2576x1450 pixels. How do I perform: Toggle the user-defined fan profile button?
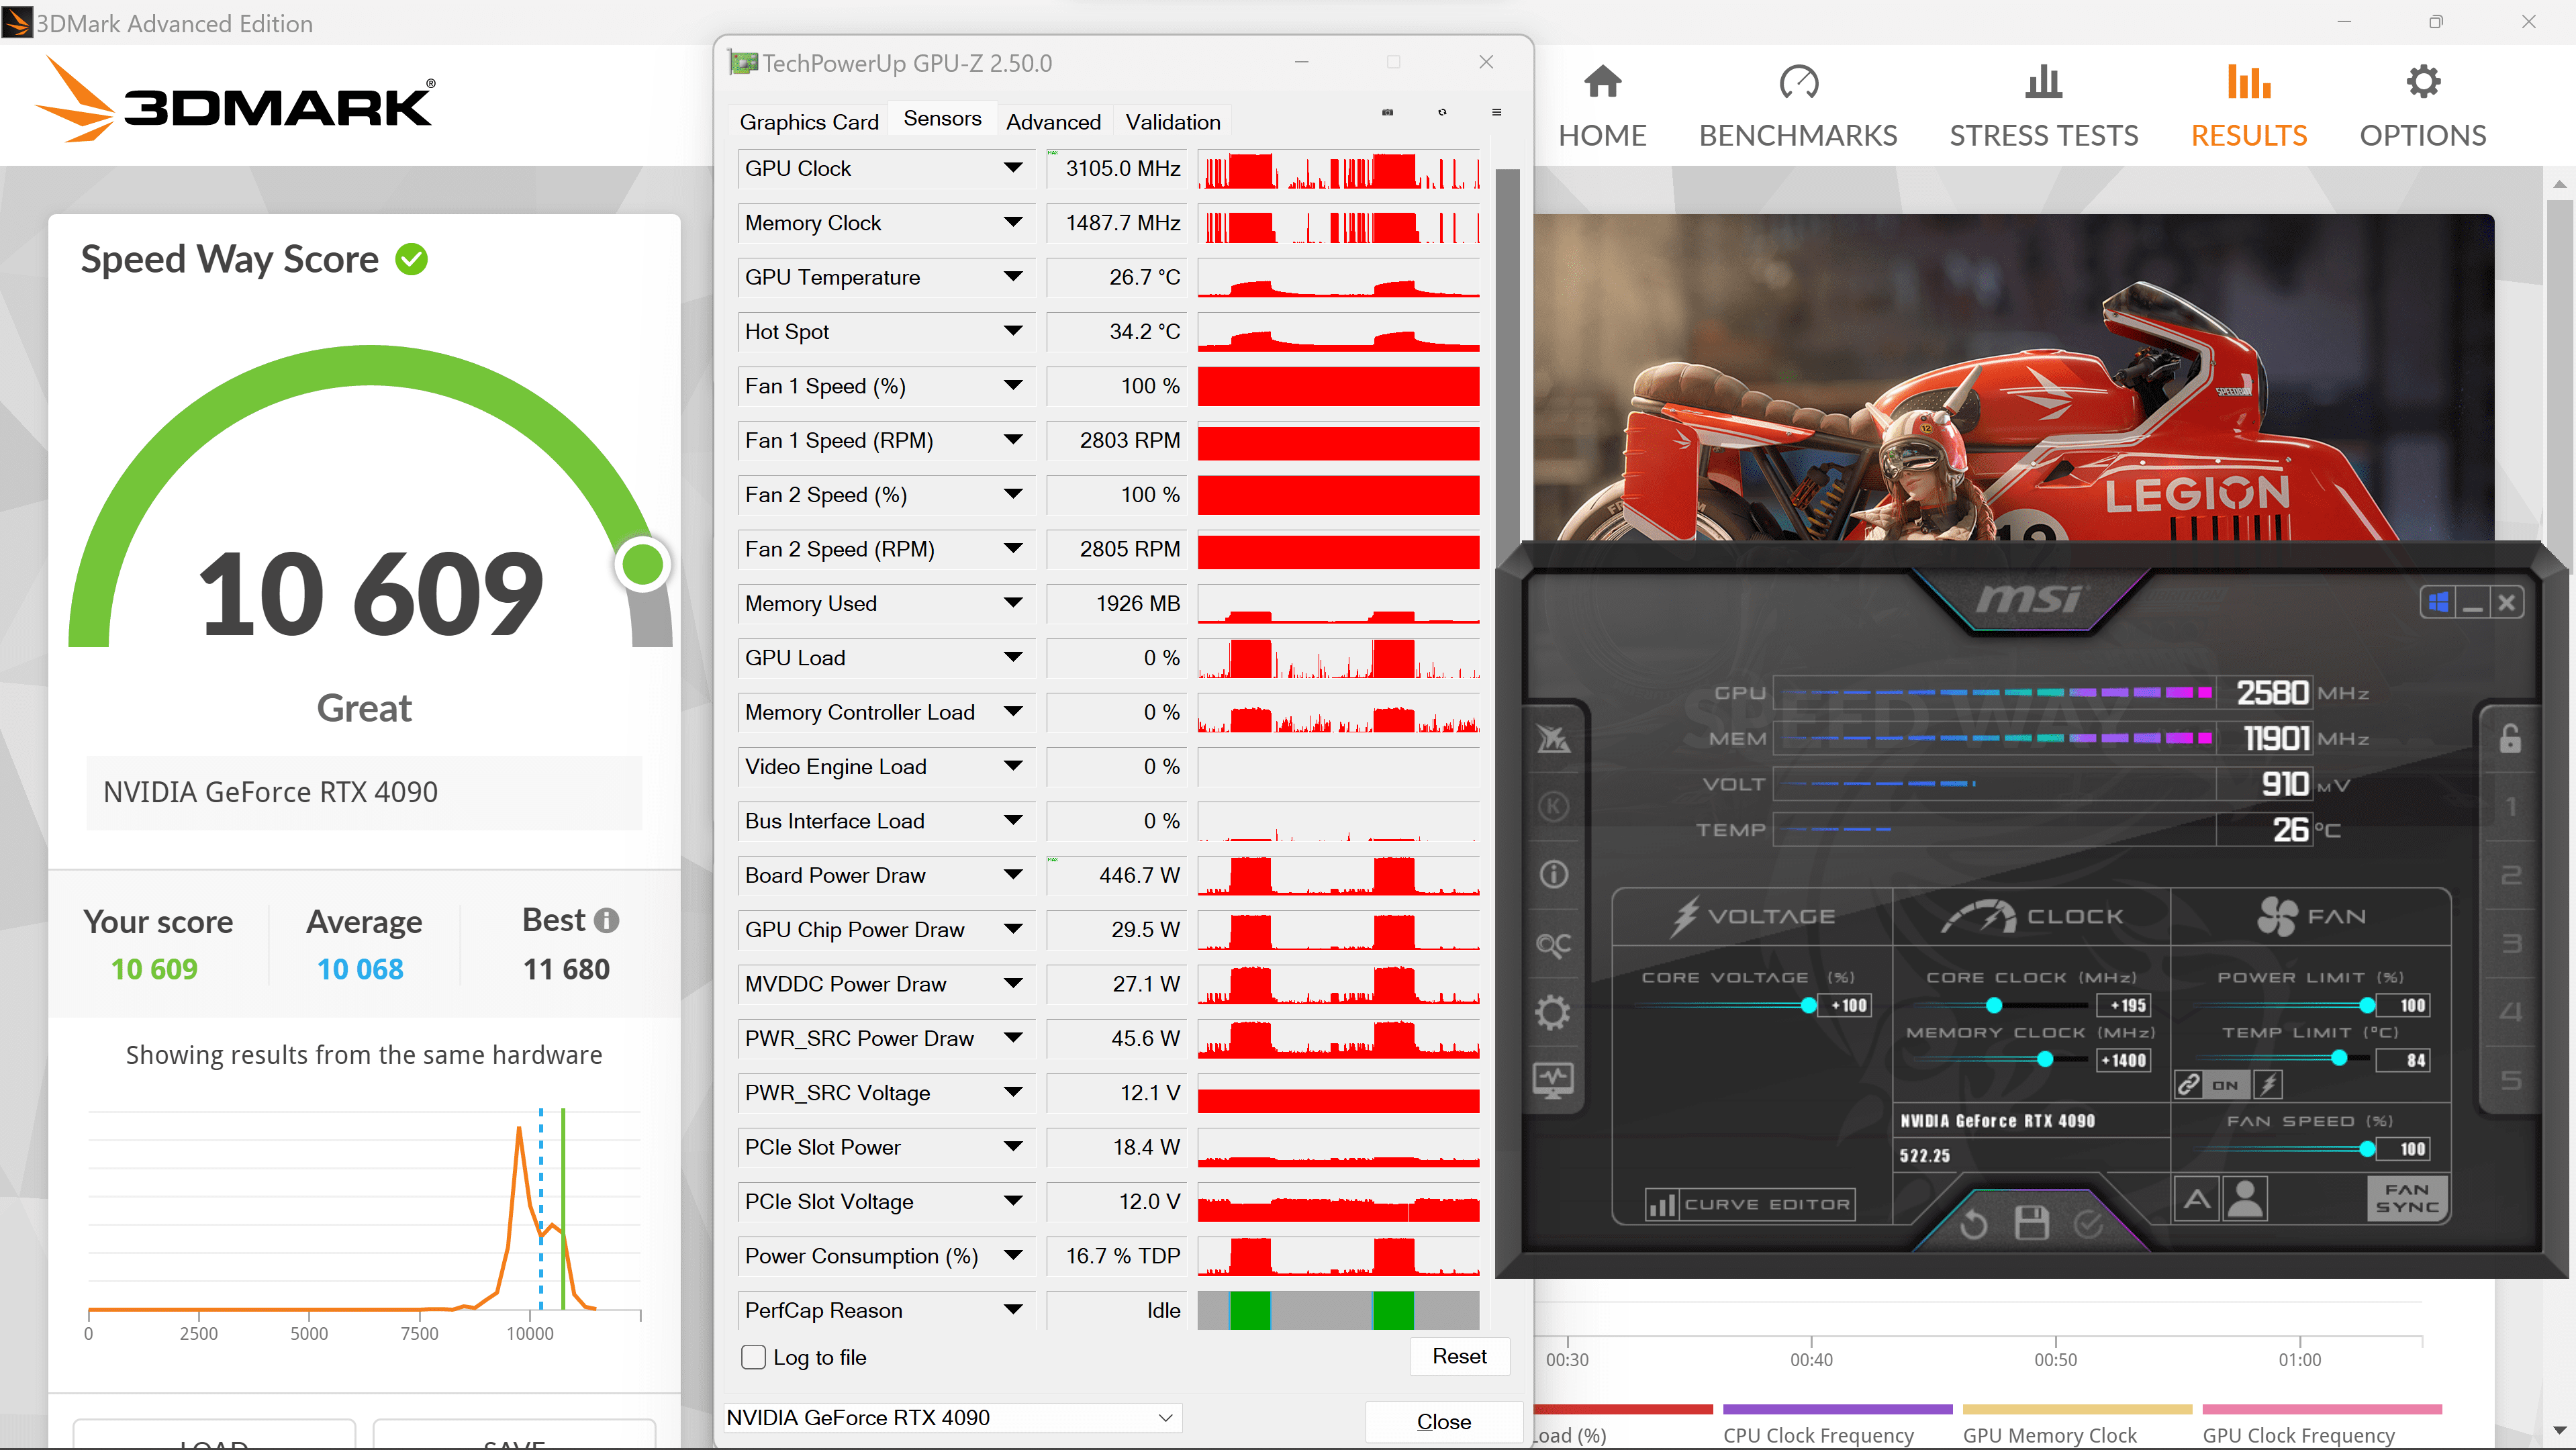[x=2245, y=1198]
